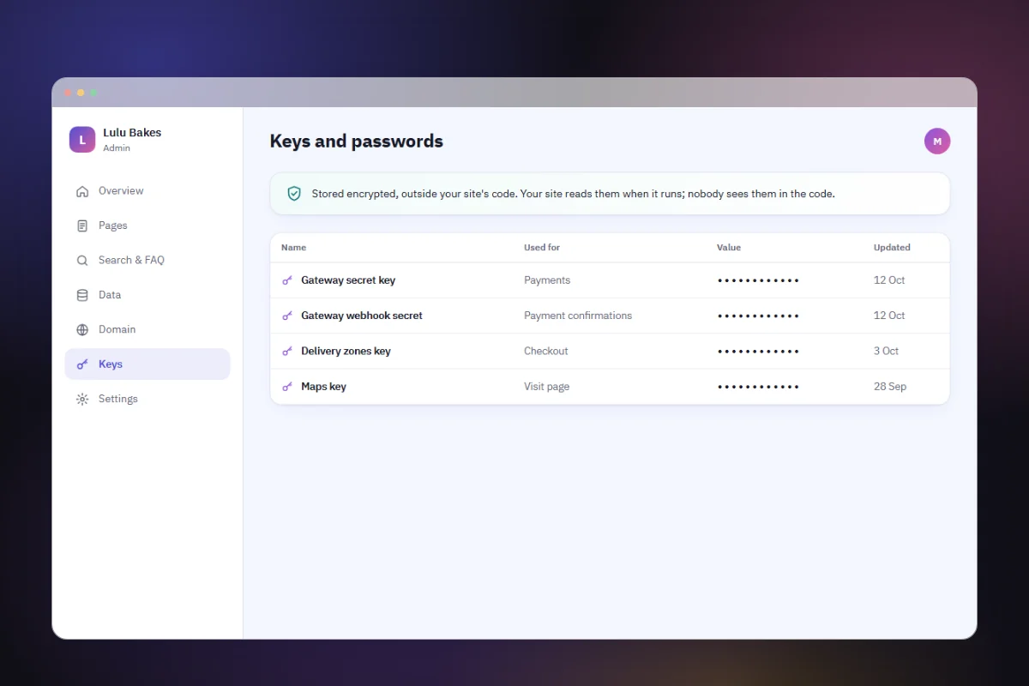Click the Admin role label
The height and width of the screenshot is (686, 1029).
pyautogui.click(x=117, y=148)
